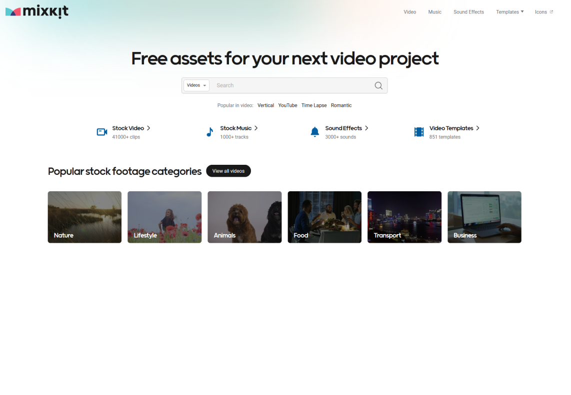Open the Sound Effects nav item
This screenshot has width=571, height=395.
pyautogui.click(x=468, y=12)
